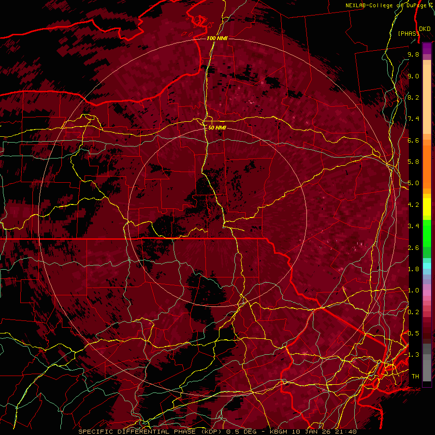
Task: Pick the gray band of the color bar
Action: 427,362
